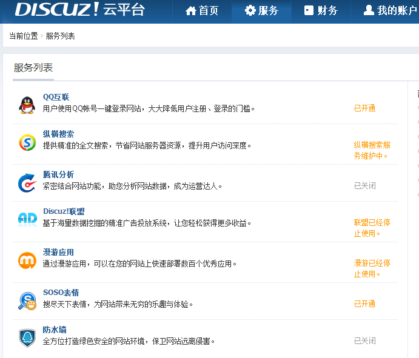Open the 腾讯分析 service link
This screenshot has height=358, width=419.
coord(58,174)
